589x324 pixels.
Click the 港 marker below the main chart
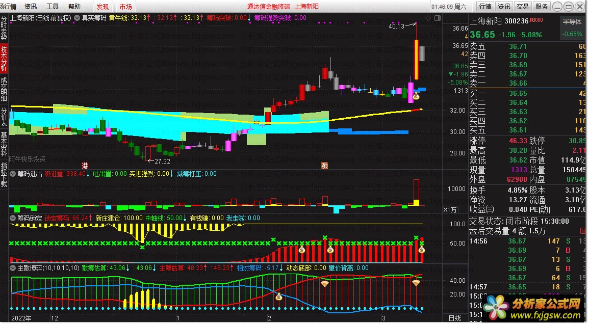(x=85, y=166)
